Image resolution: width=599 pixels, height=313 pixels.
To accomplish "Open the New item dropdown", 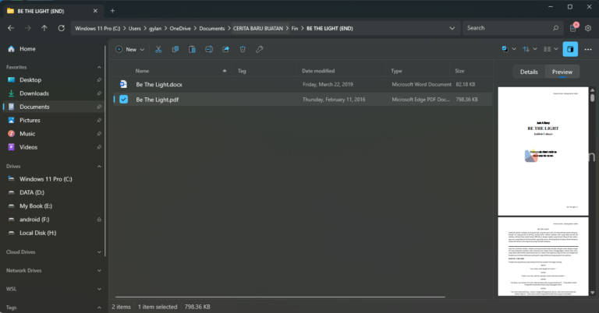I will [130, 49].
